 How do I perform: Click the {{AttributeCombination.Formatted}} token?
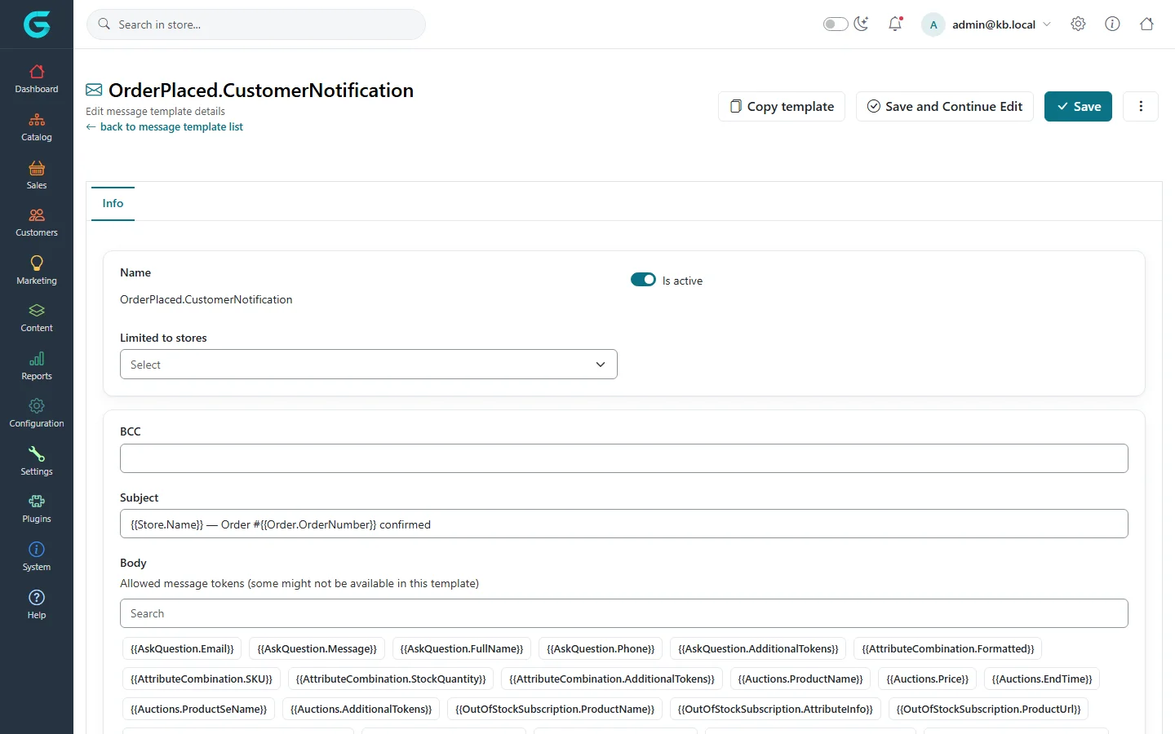tap(947, 649)
